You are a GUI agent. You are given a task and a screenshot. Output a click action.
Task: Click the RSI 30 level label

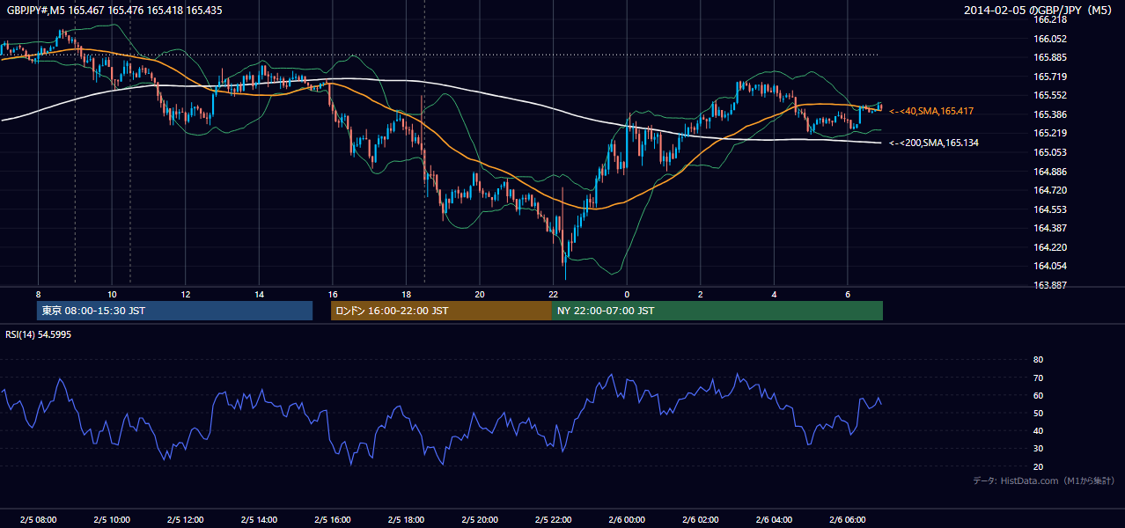pyautogui.click(x=1038, y=449)
